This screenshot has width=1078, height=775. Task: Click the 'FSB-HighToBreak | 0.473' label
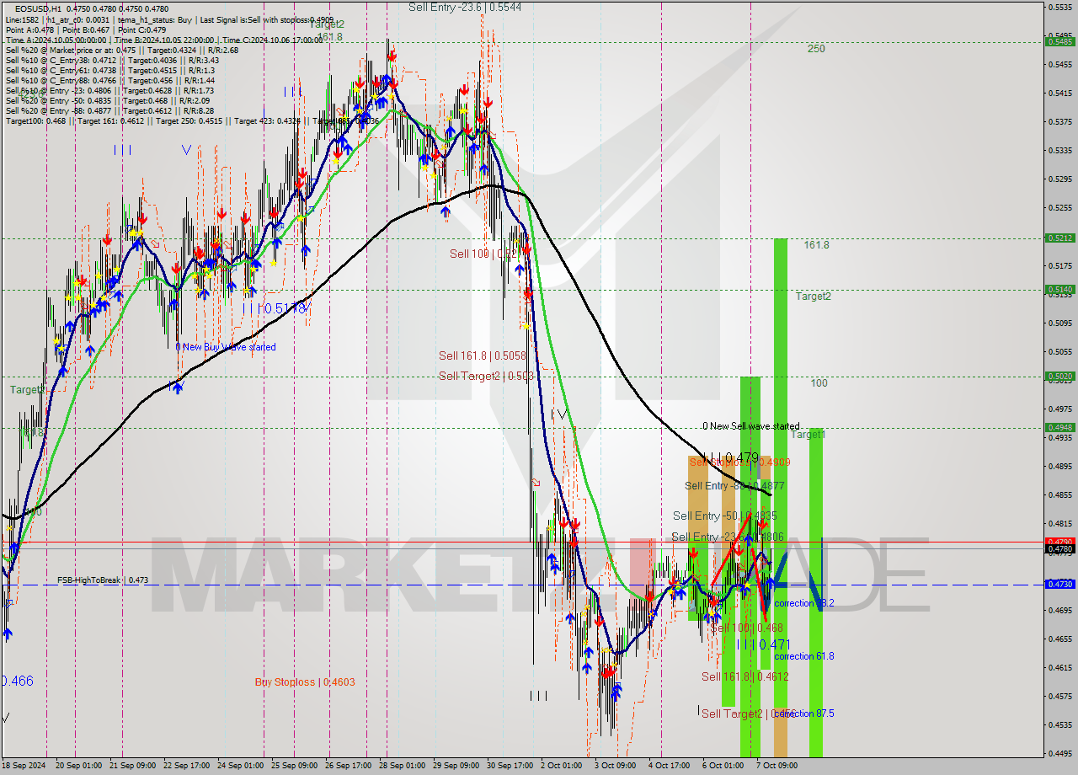[103, 580]
